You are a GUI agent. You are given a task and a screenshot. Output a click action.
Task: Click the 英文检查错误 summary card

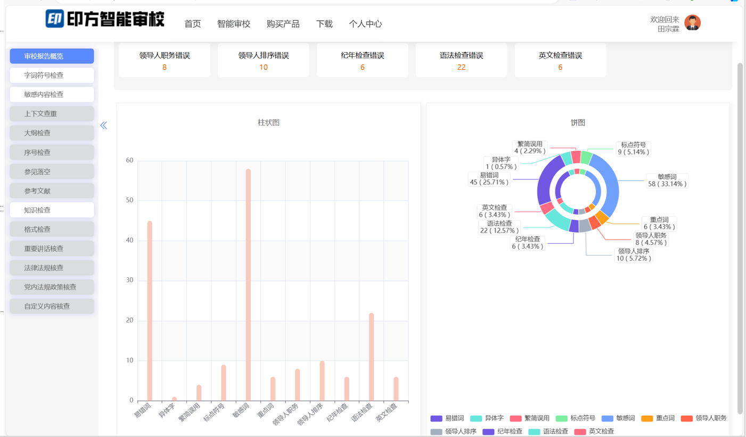561,60
